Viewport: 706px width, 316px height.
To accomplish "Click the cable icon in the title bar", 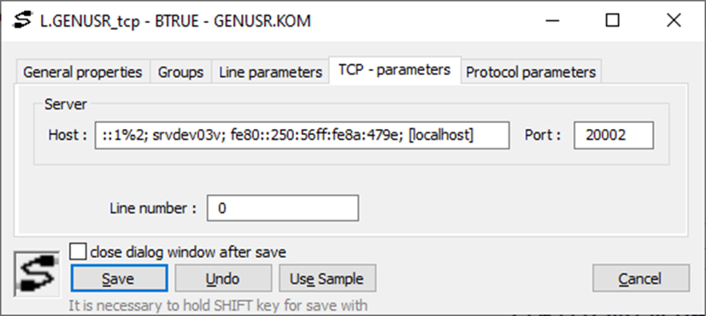I will (23, 20).
